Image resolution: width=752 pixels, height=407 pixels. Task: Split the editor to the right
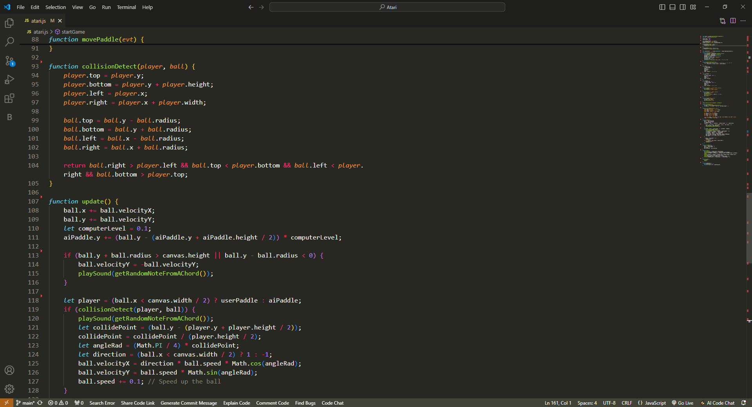pos(733,21)
